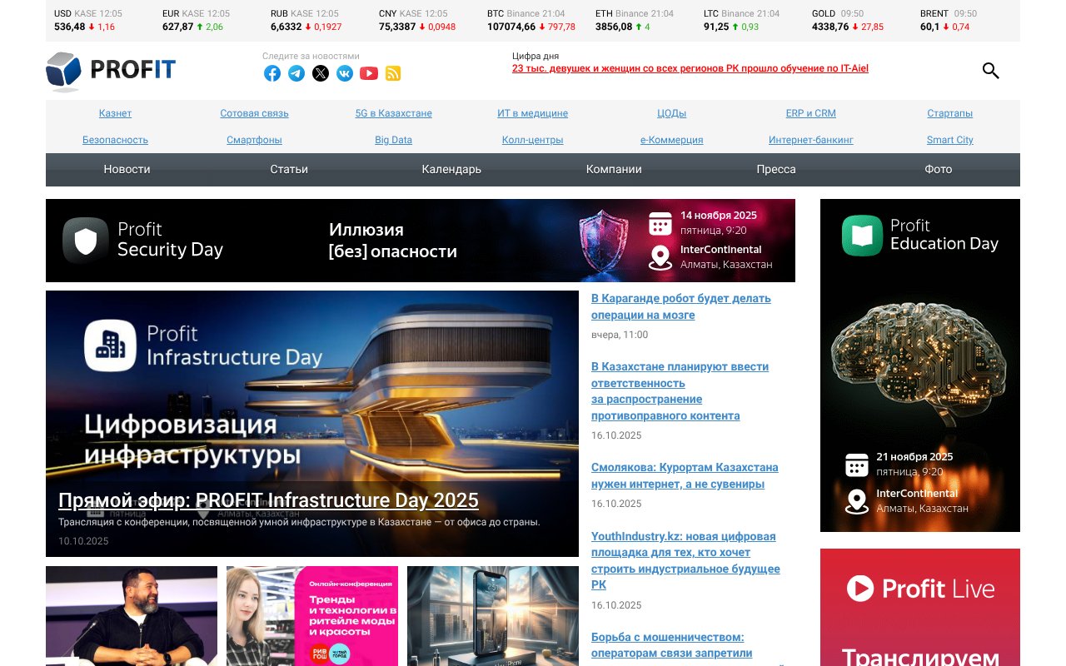Go to the Календарь menu section
1066x666 pixels.
click(x=451, y=169)
